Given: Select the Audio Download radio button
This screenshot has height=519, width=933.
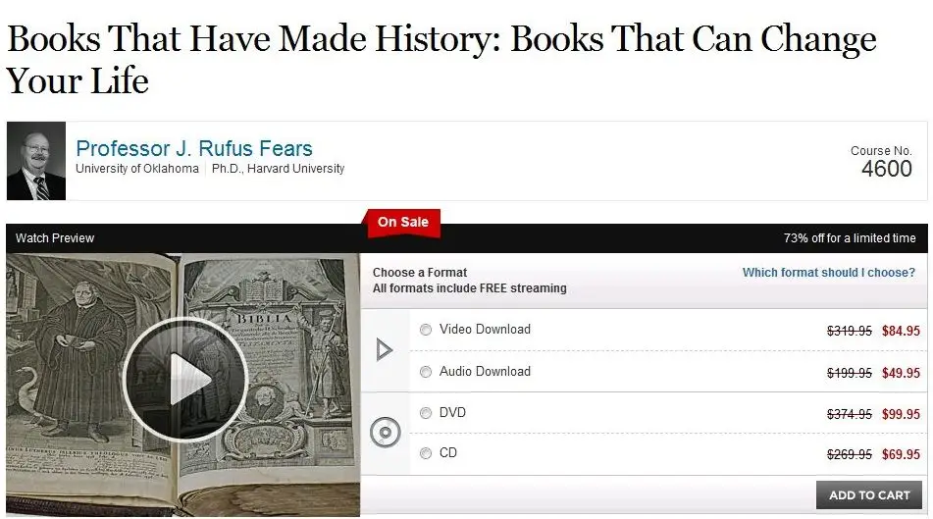Looking at the screenshot, I should coord(426,372).
